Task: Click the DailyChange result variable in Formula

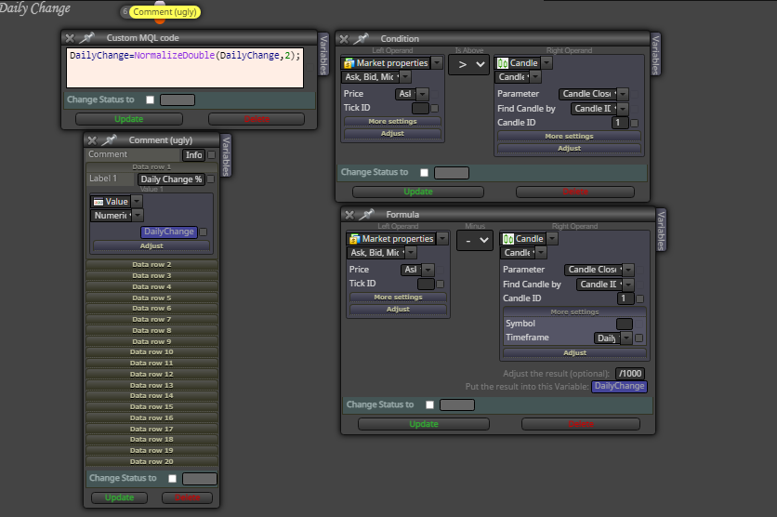Action: [619, 387]
